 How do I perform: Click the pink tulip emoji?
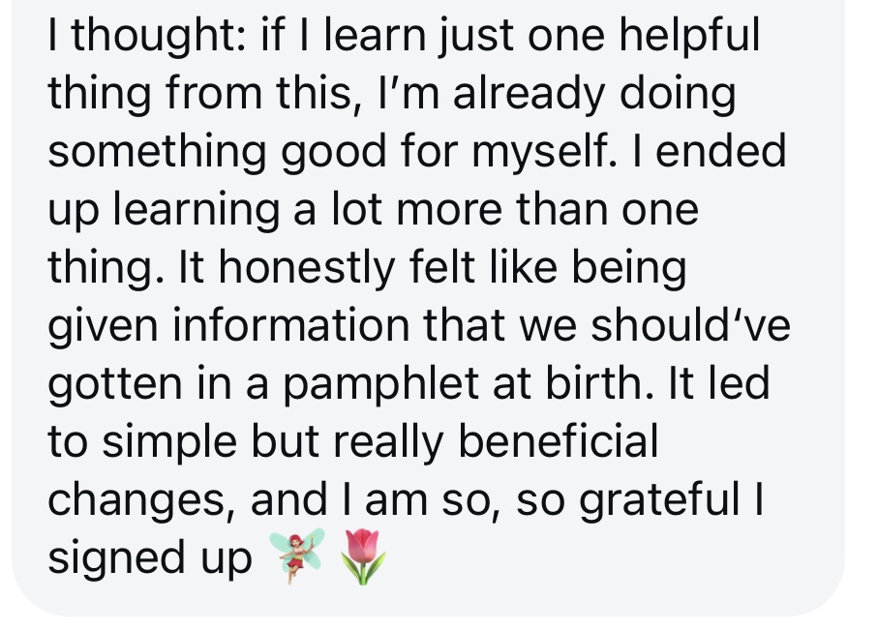363,556
